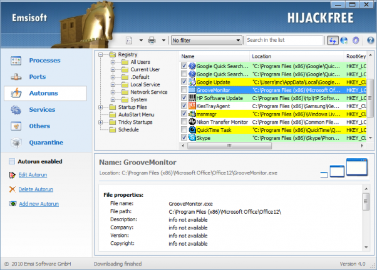
Task: Open the print options dropdown arrow
Action: coord(163,41)
